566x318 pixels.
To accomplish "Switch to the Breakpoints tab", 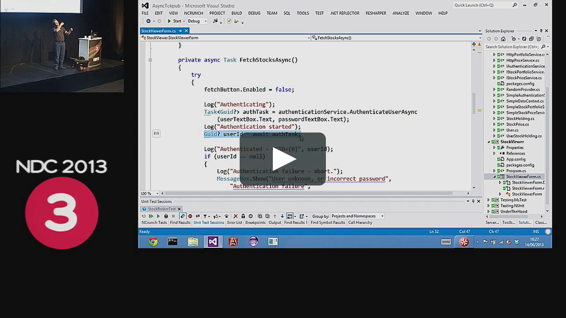I will click(256, 223).
